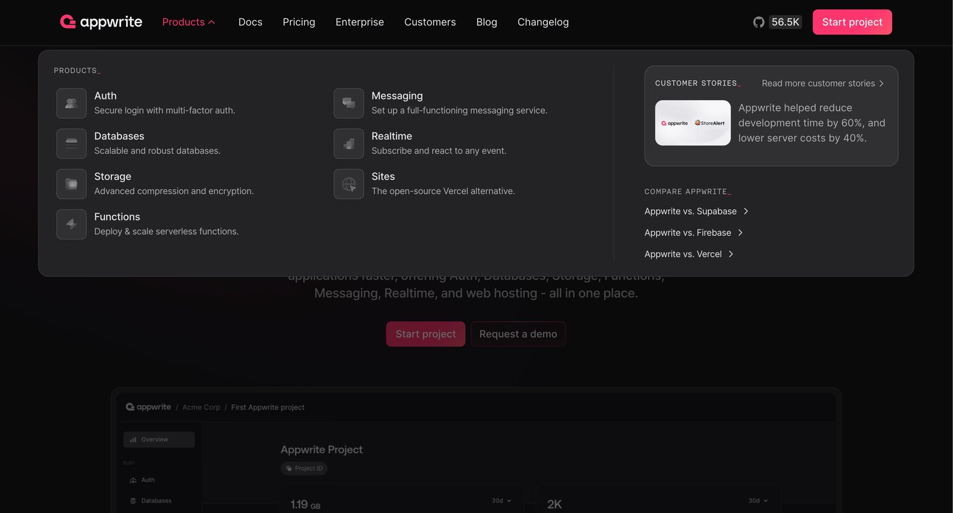Click First Appwrite project breadcrumb

click(x=268, y=407)
